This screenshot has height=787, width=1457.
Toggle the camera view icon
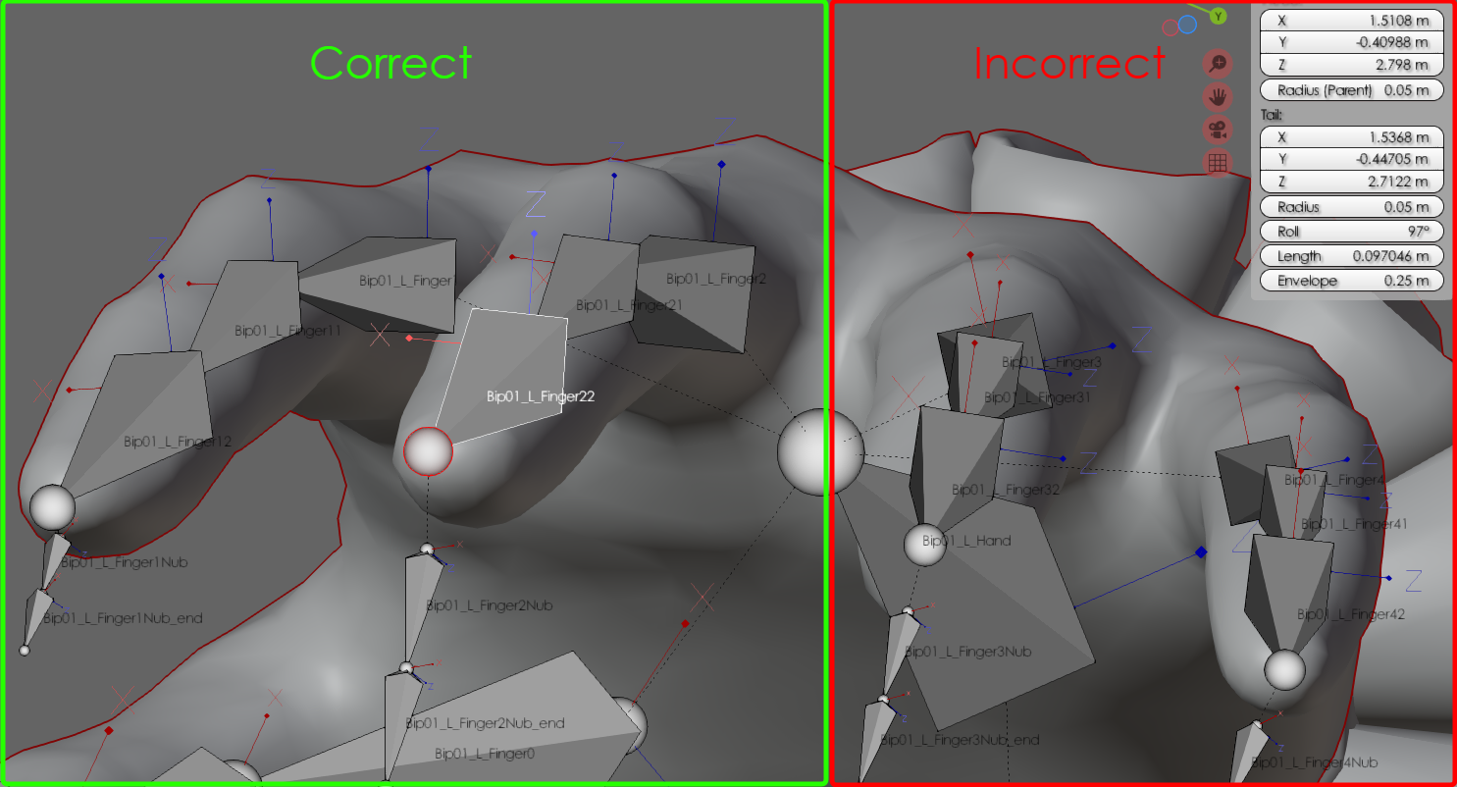[x=1218, y=130]
